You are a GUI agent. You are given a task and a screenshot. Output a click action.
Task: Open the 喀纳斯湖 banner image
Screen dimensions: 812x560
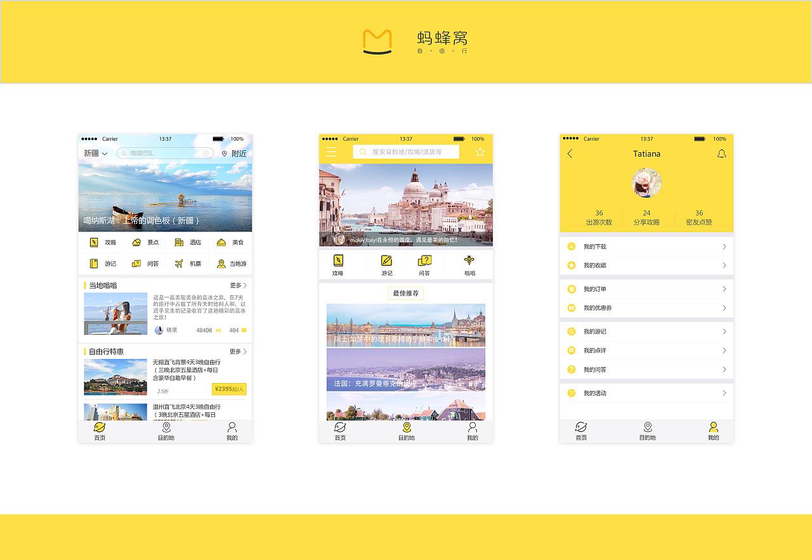tap(165, 197)
